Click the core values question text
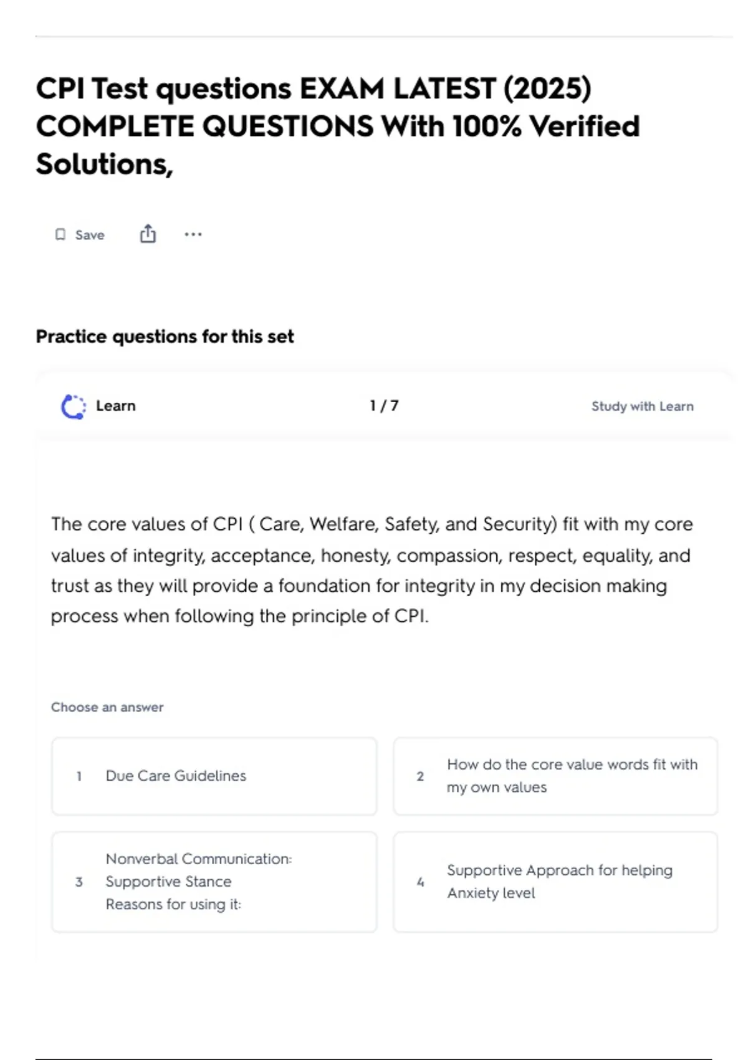The height and width of the screenshot is (1060, 748). coord(372,570)
